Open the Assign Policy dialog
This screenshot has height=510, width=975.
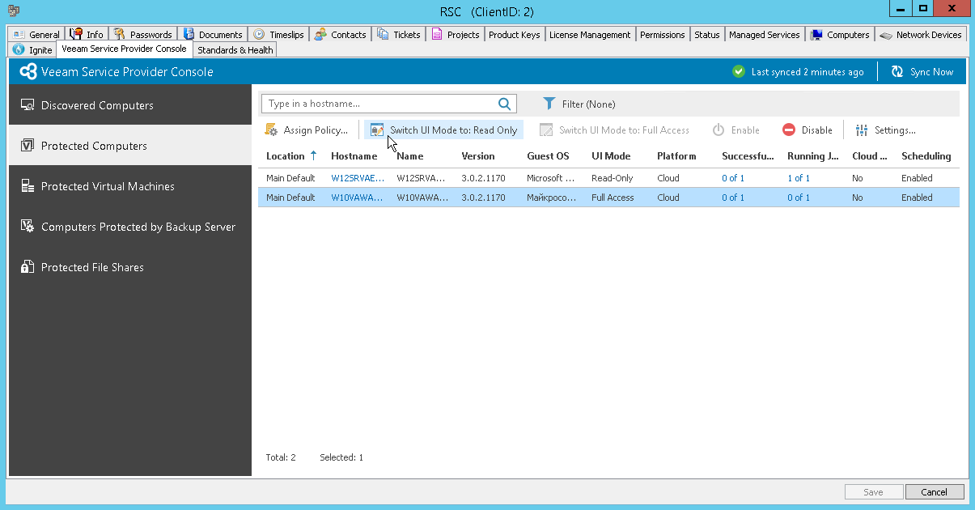point(307,130)
